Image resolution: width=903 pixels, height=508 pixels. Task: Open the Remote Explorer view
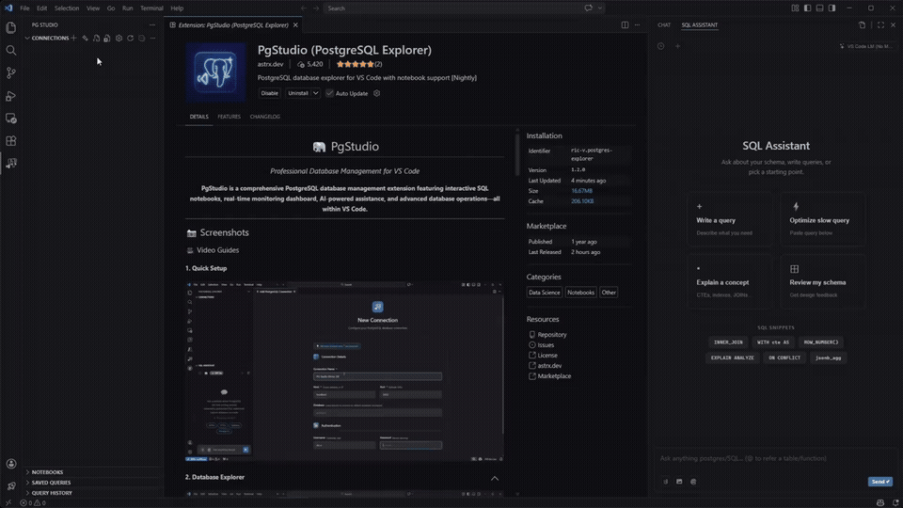(x=11, y=119)
